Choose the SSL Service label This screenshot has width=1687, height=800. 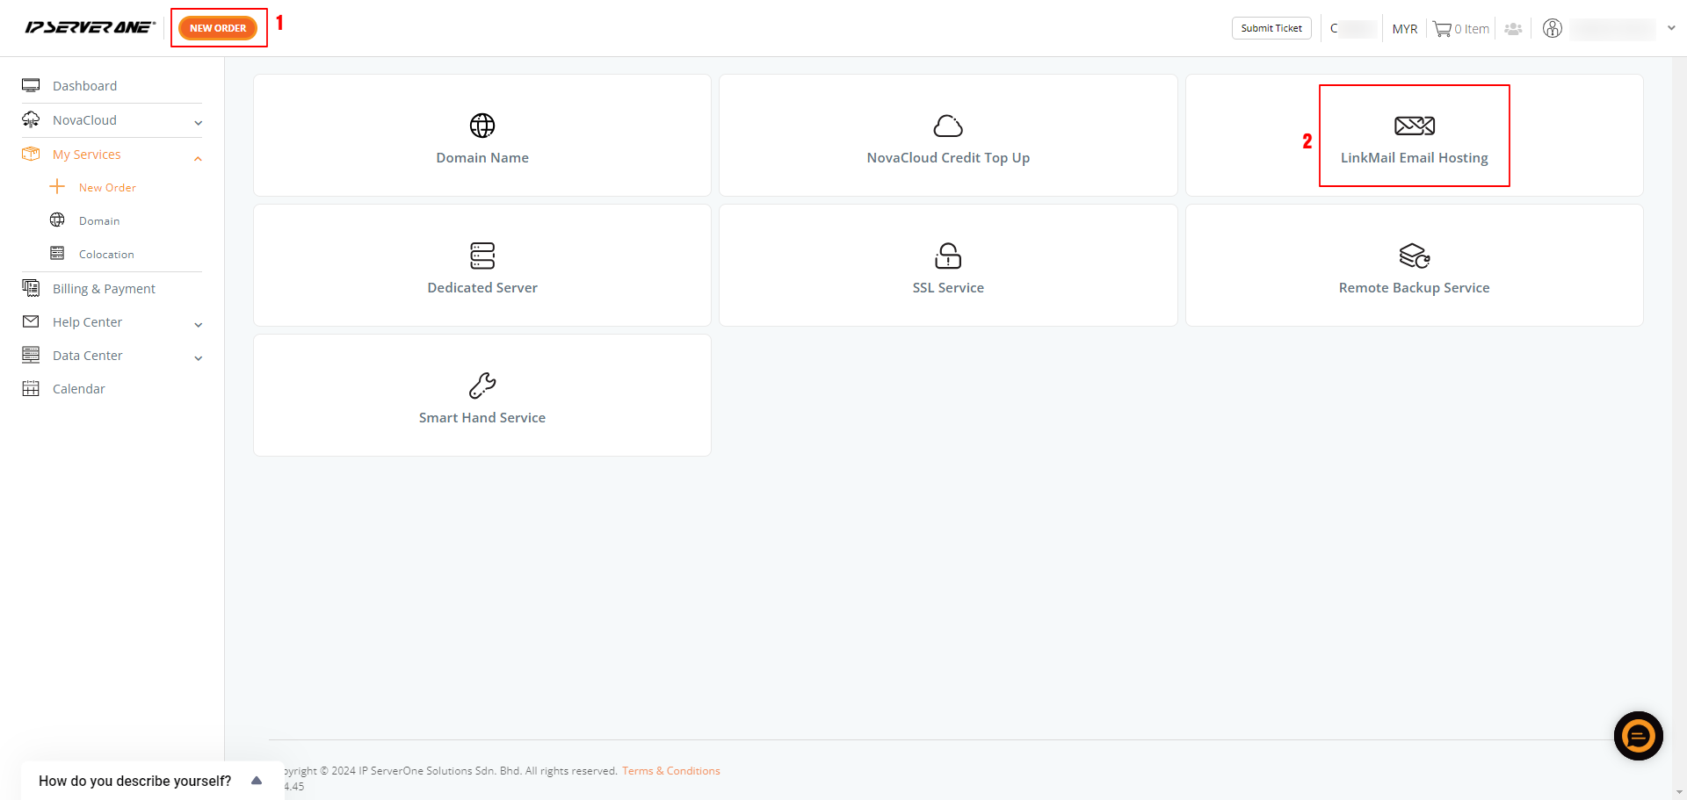coord(948,288)
